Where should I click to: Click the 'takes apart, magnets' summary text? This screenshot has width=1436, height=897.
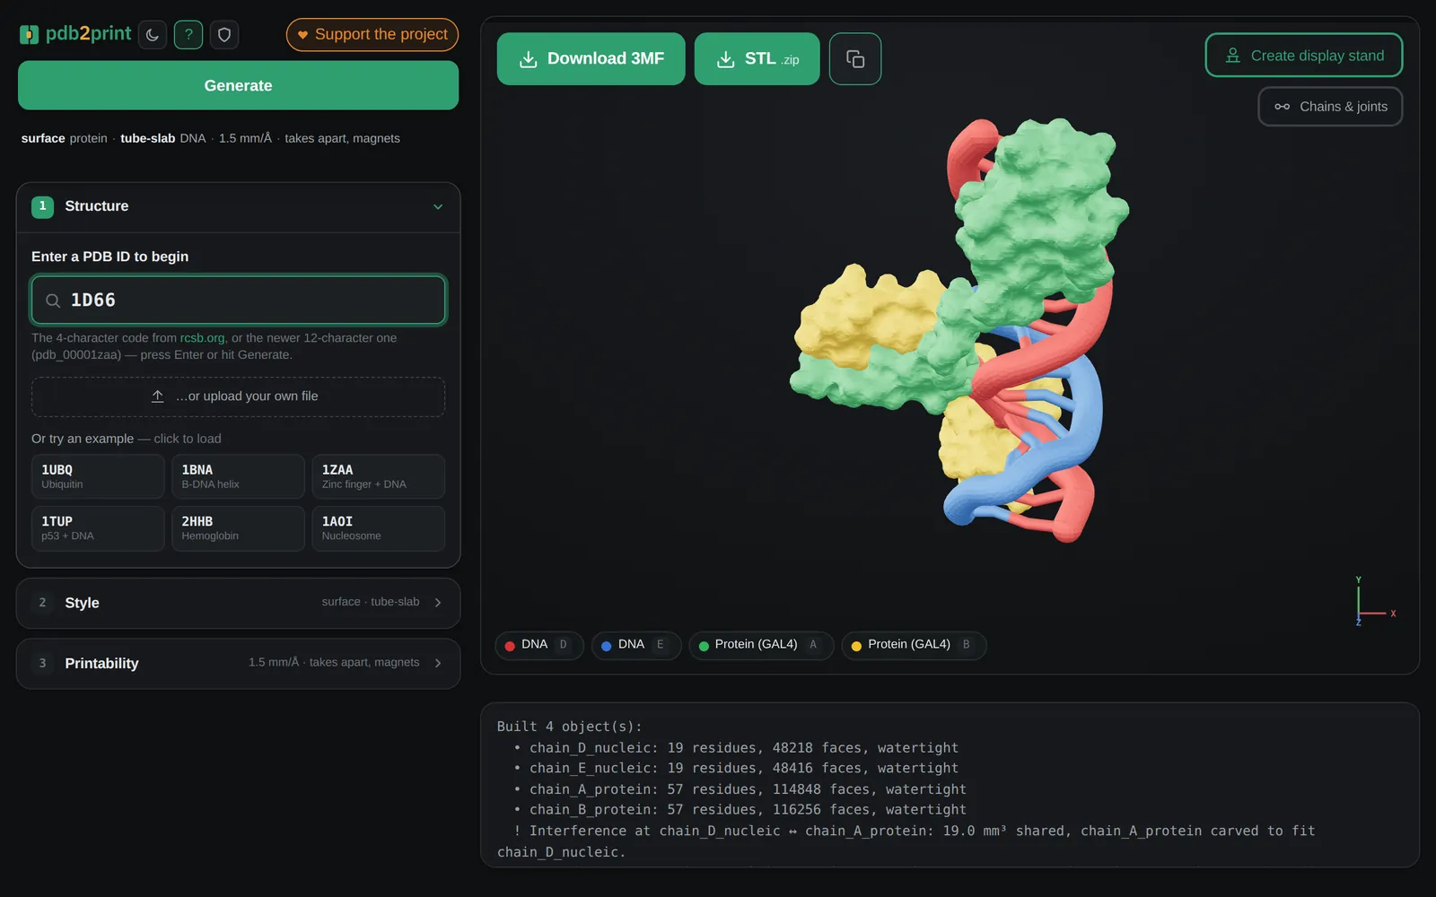(342, 138)
